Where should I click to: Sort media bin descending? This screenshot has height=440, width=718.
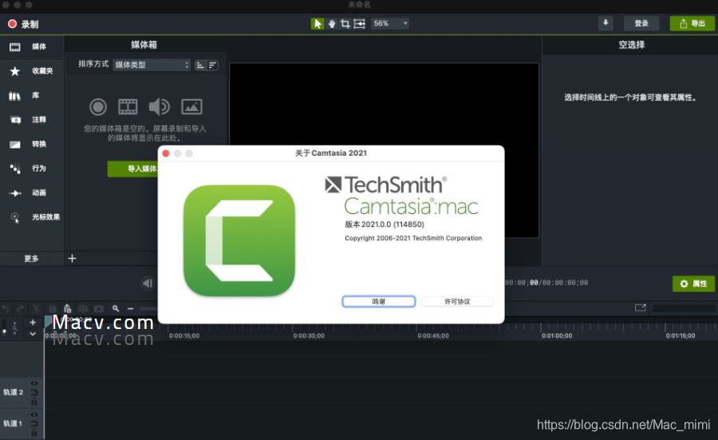[x=212, y=65]
